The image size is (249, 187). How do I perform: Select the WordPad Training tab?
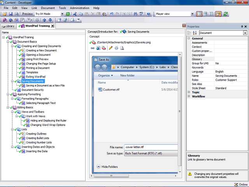38,26
